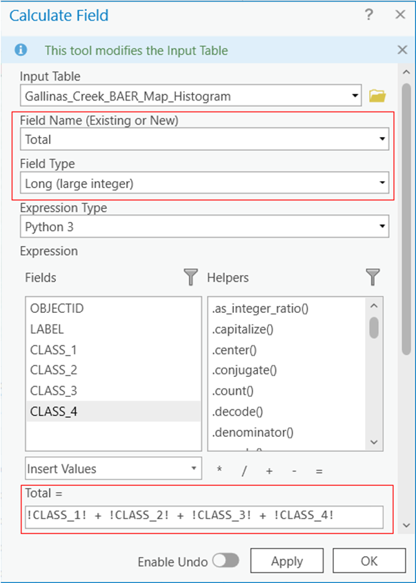Click the blue information icon
Viewport: 416px width, 583px height.
(x=21, y=50)
